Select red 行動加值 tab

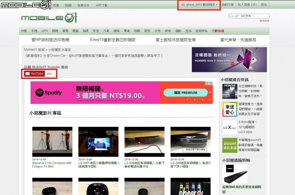tap(218, 31)
